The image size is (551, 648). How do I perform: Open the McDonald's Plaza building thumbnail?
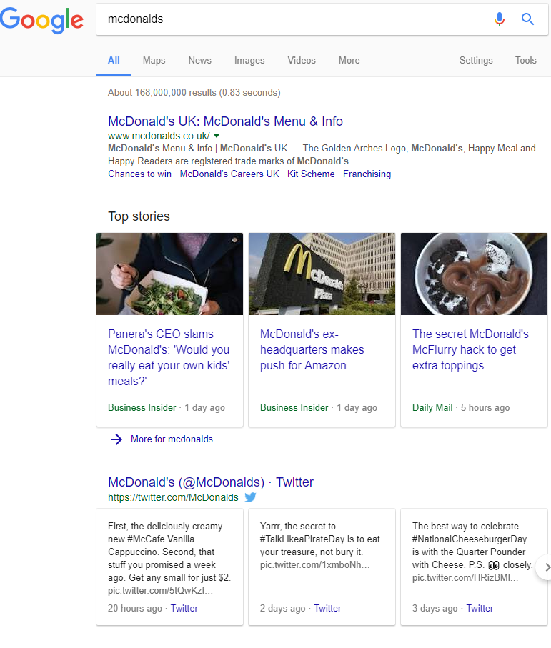[x=322, y=274]
